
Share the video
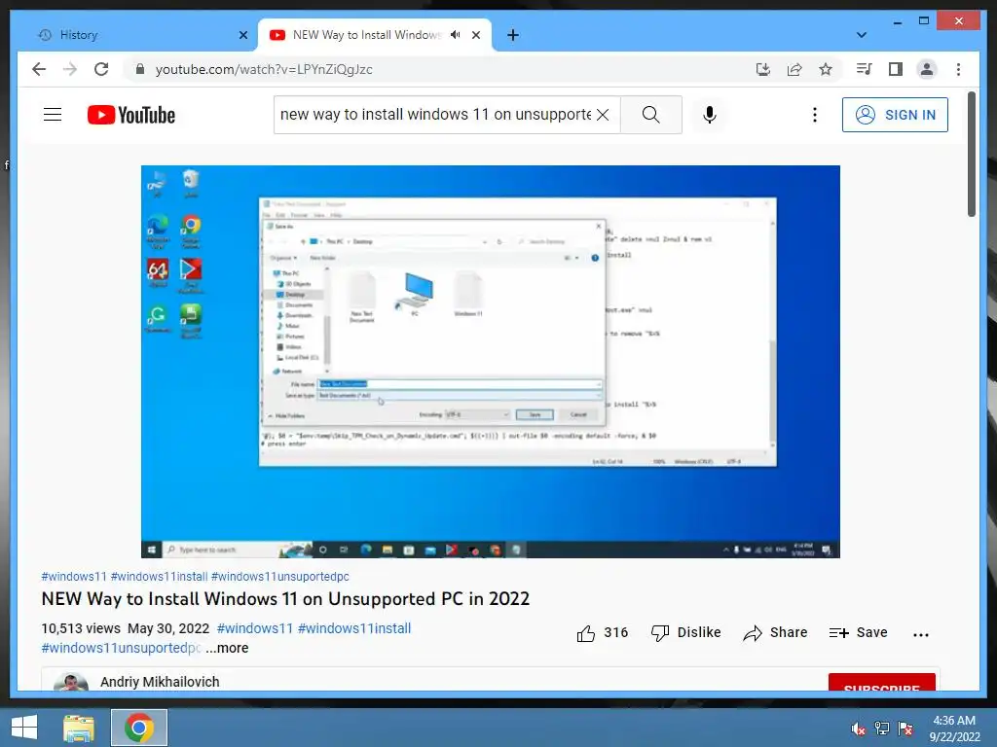point(775,632)
